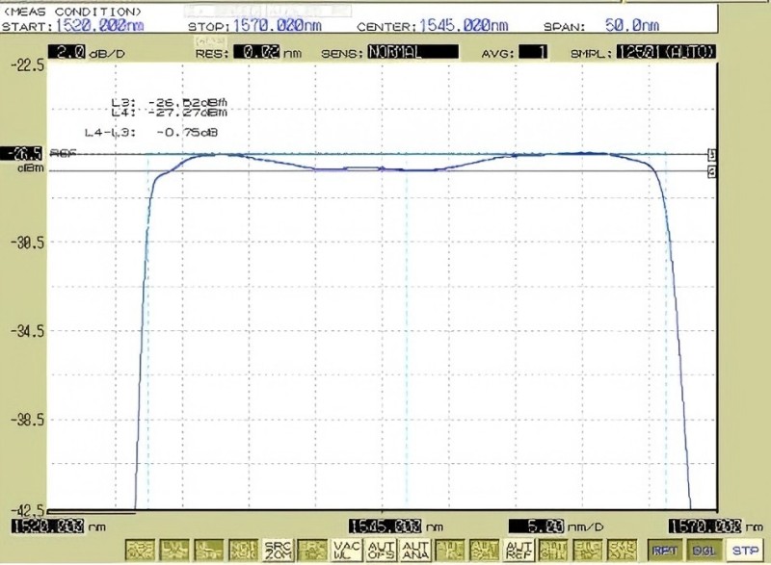Select line marker 4 tag on right edge

711,171
